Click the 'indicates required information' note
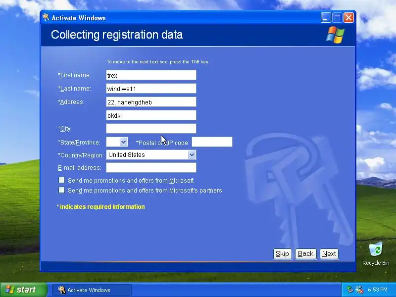 101,207
